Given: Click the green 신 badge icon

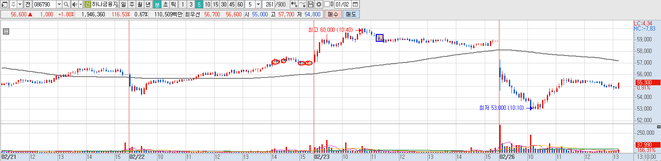Looking at the screenshot, I should pos(87,4).
